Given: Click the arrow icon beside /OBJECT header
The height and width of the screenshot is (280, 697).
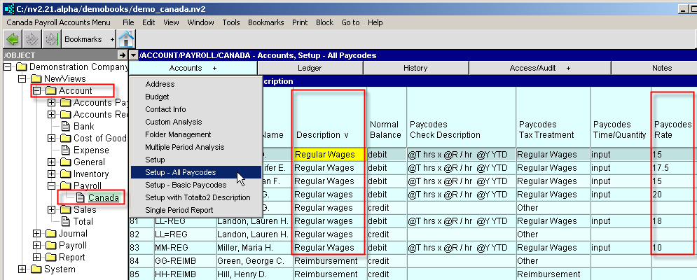Looking at the screenshot, I should pos(121,55).
